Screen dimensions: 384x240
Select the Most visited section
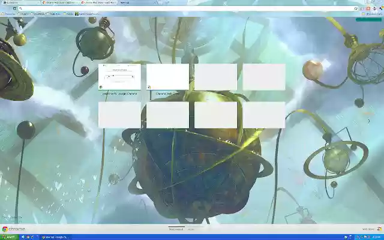tap(176, 229)
